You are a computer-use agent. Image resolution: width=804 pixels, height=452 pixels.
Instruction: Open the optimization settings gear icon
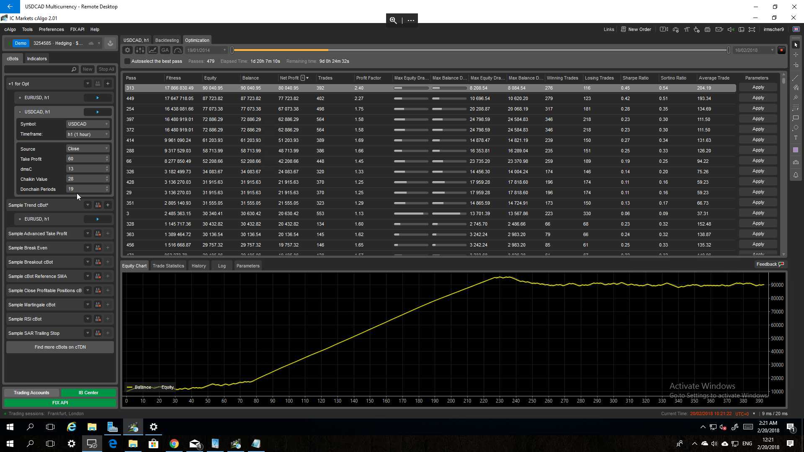tap(128, 50)
